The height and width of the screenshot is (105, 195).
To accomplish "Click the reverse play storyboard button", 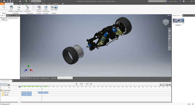I will coord(86,84).
